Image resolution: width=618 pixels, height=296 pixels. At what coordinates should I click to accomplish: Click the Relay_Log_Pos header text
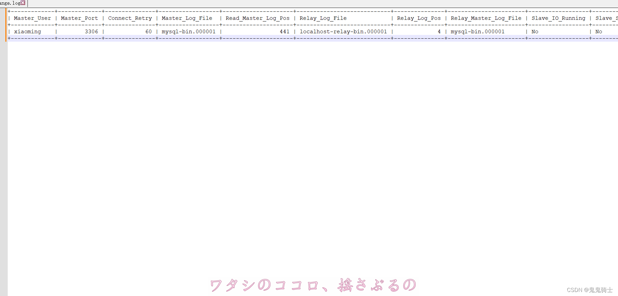tap(419, 18)
